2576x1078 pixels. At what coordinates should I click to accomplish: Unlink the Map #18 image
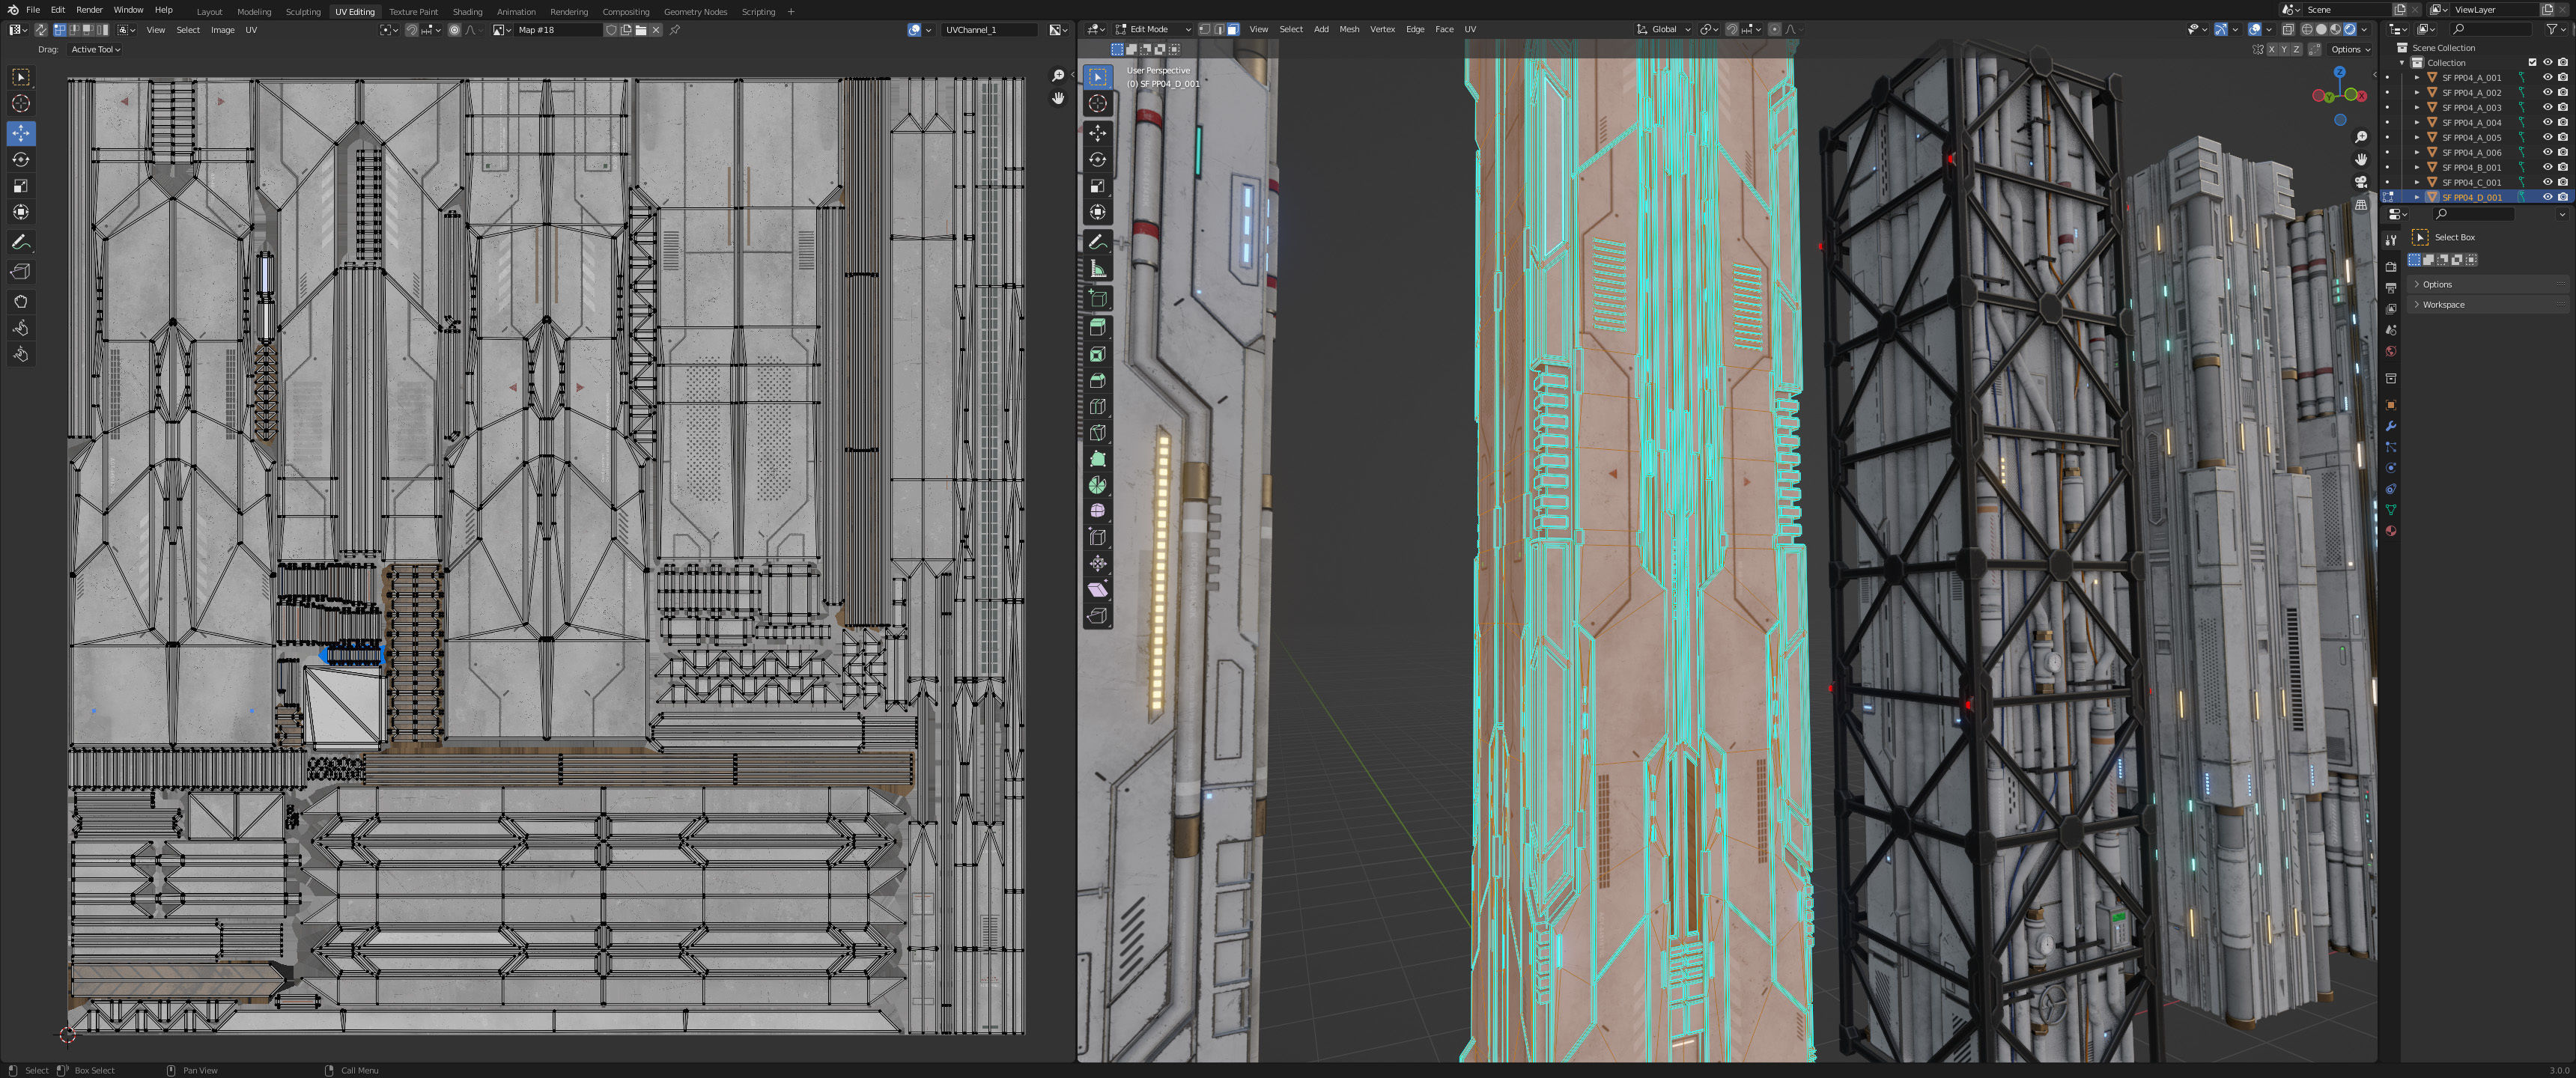pyautogui.click(x=656, y=30)
